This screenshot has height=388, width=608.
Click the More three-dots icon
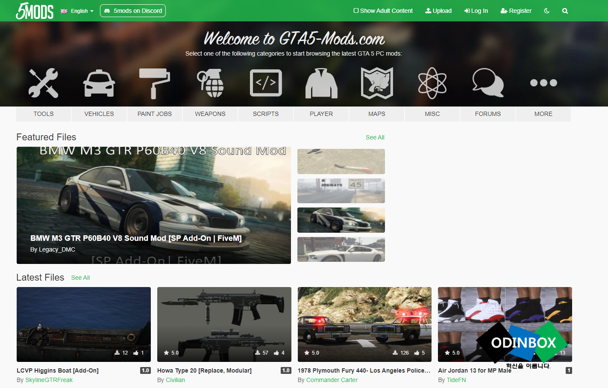coord(543,83)
